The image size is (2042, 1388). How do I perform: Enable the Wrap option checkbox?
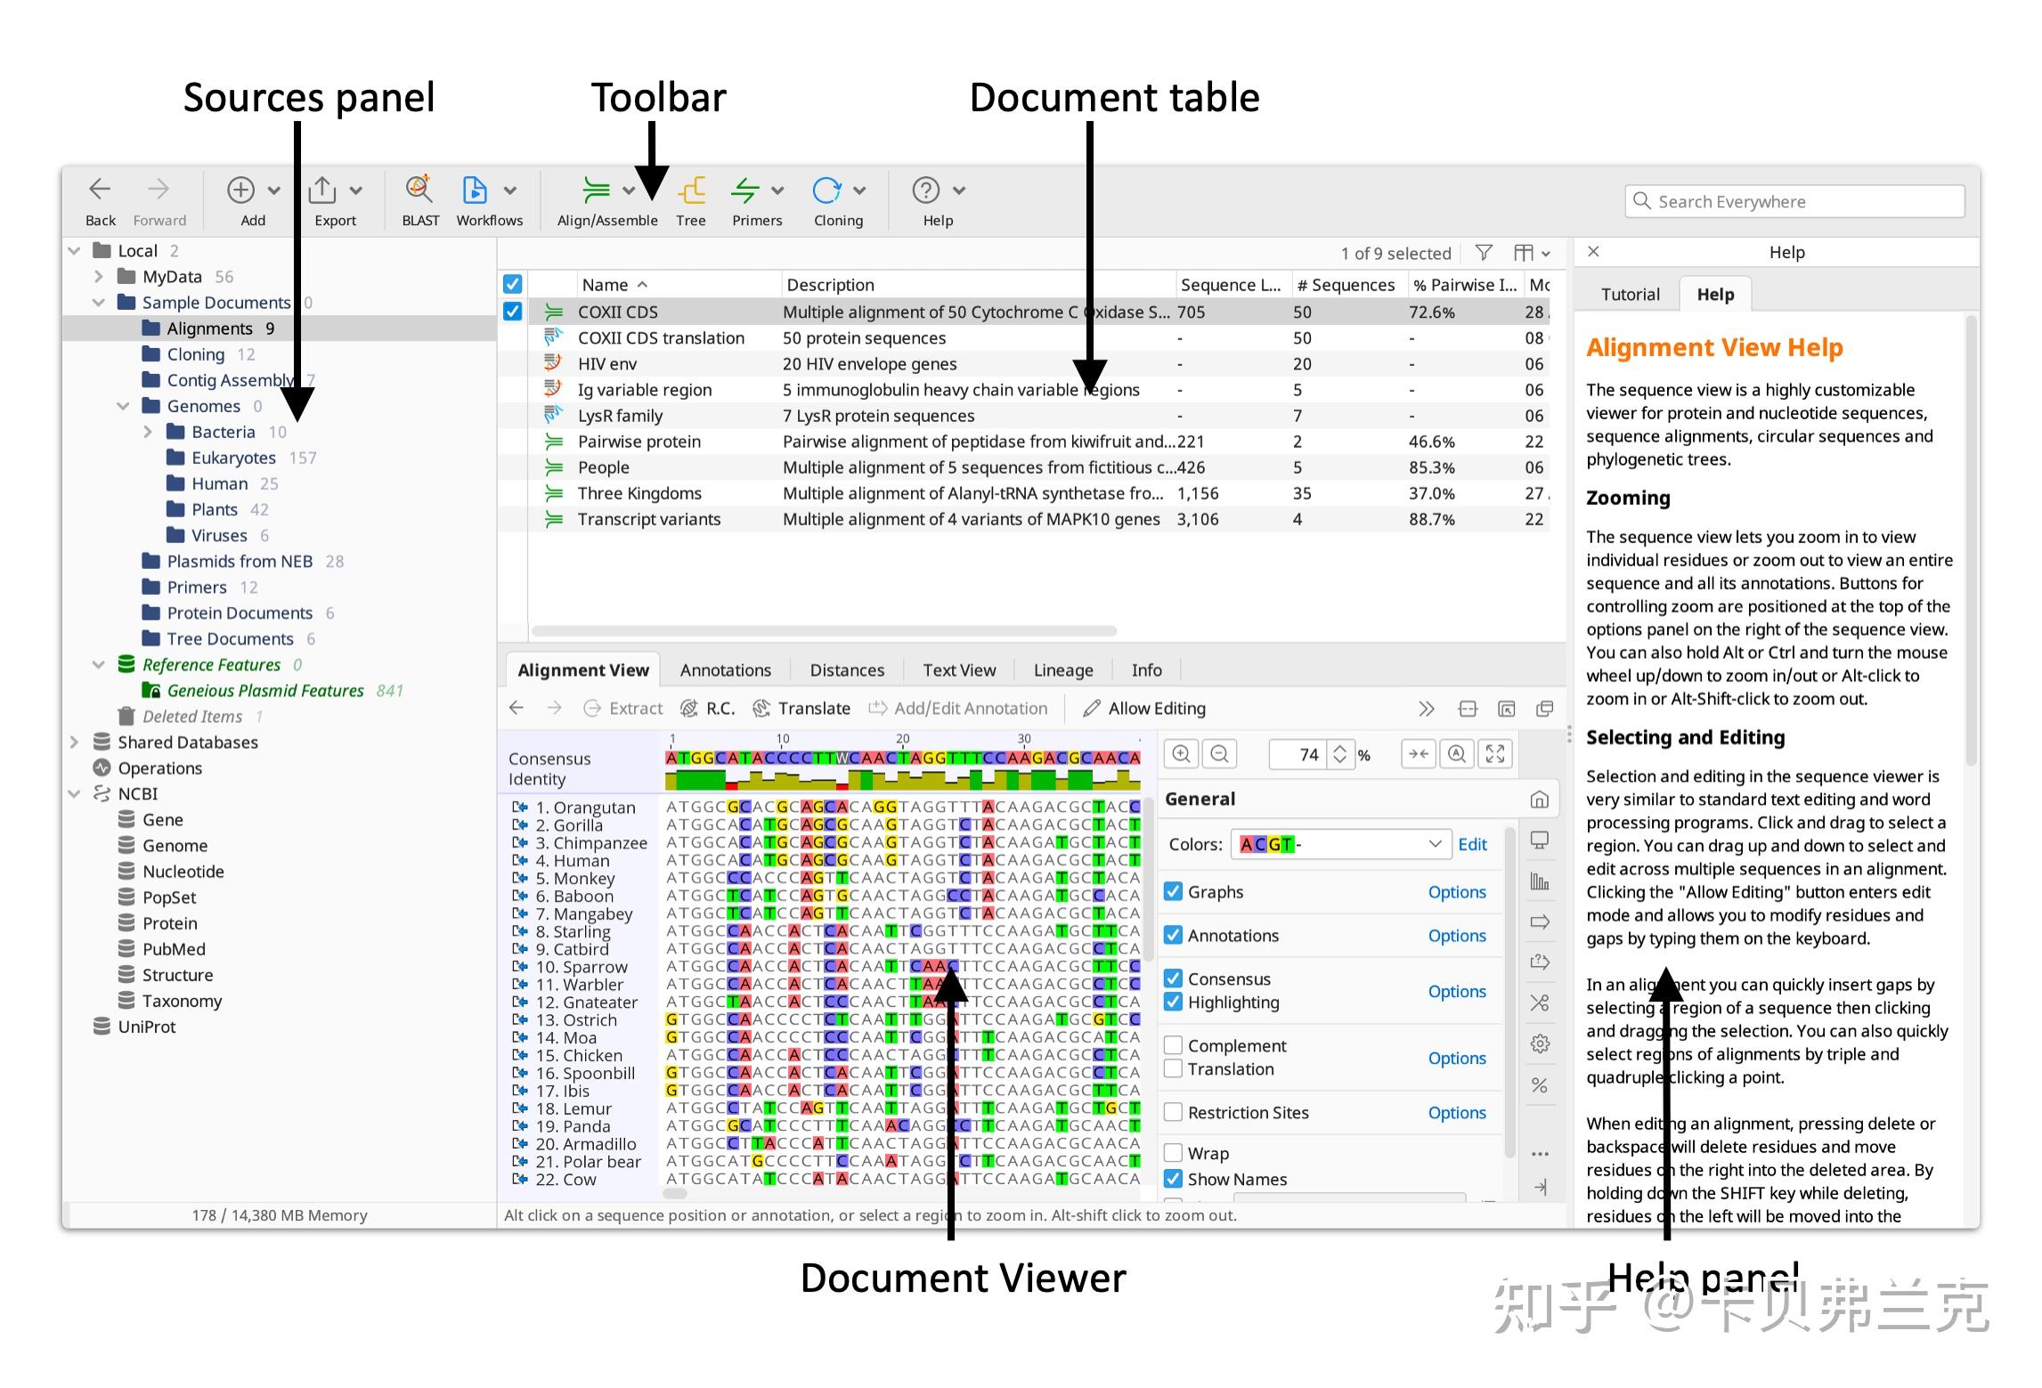tap(1174, 1153)
